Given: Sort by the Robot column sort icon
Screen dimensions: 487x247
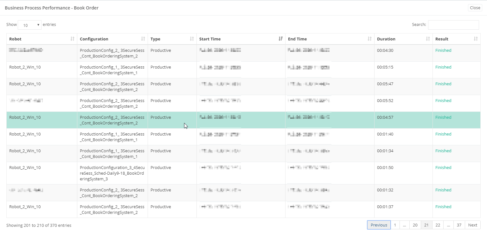Looking at the screenshot, I should (x=72, y=39).
